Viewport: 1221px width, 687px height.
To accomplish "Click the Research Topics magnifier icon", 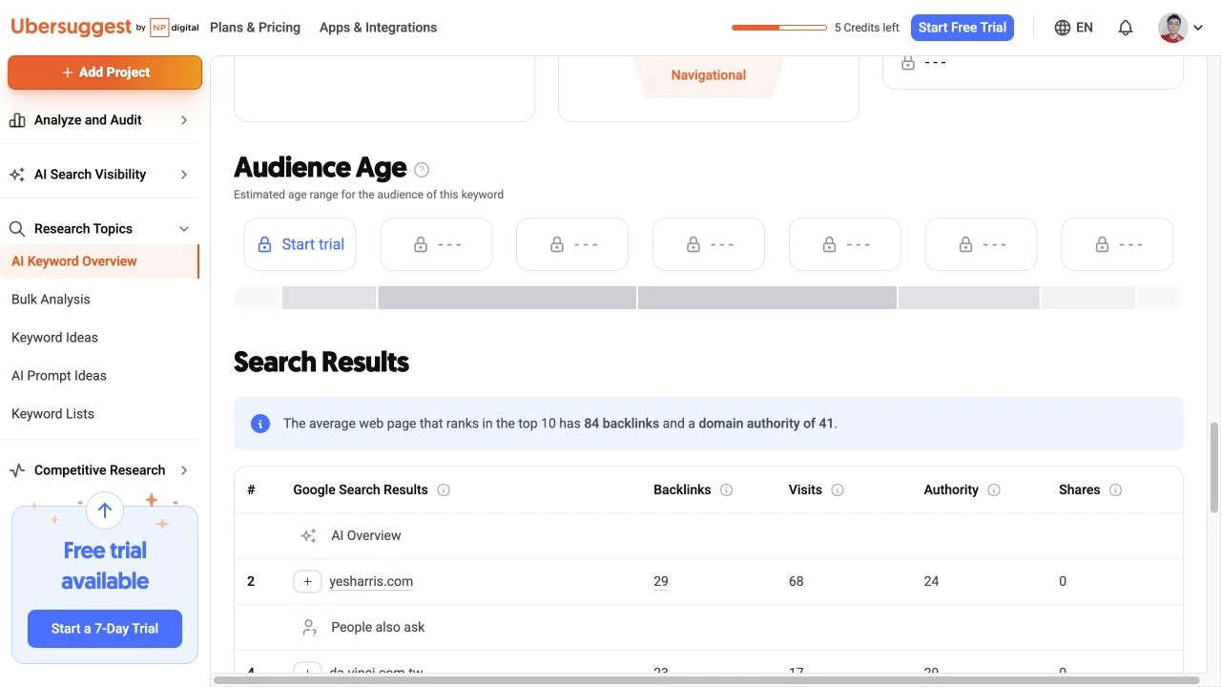I will click(17, 229).
